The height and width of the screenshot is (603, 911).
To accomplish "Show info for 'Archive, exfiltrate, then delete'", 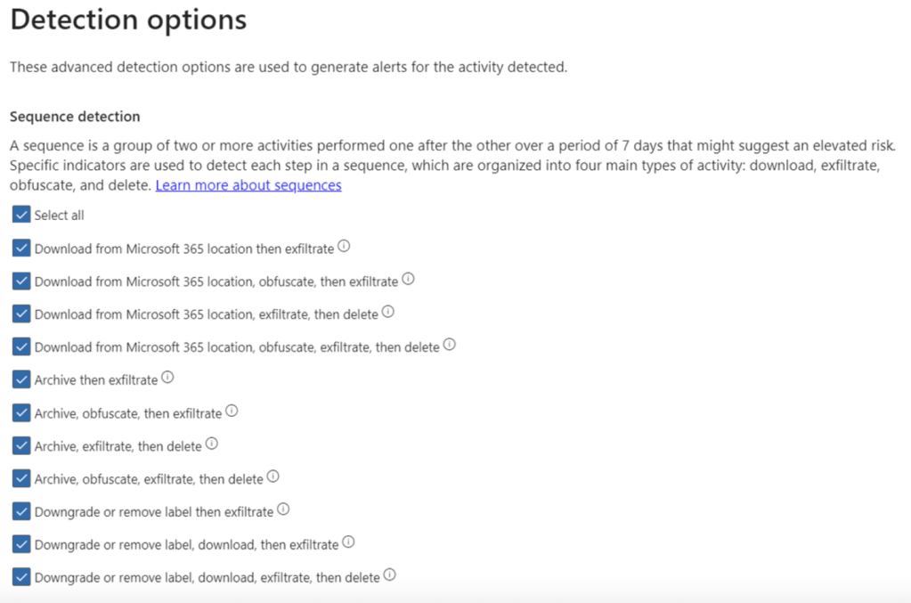I will point(212,444).
